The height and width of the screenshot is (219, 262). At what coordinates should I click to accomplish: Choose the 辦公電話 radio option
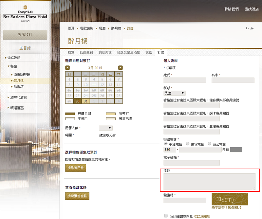click(210, 144)
